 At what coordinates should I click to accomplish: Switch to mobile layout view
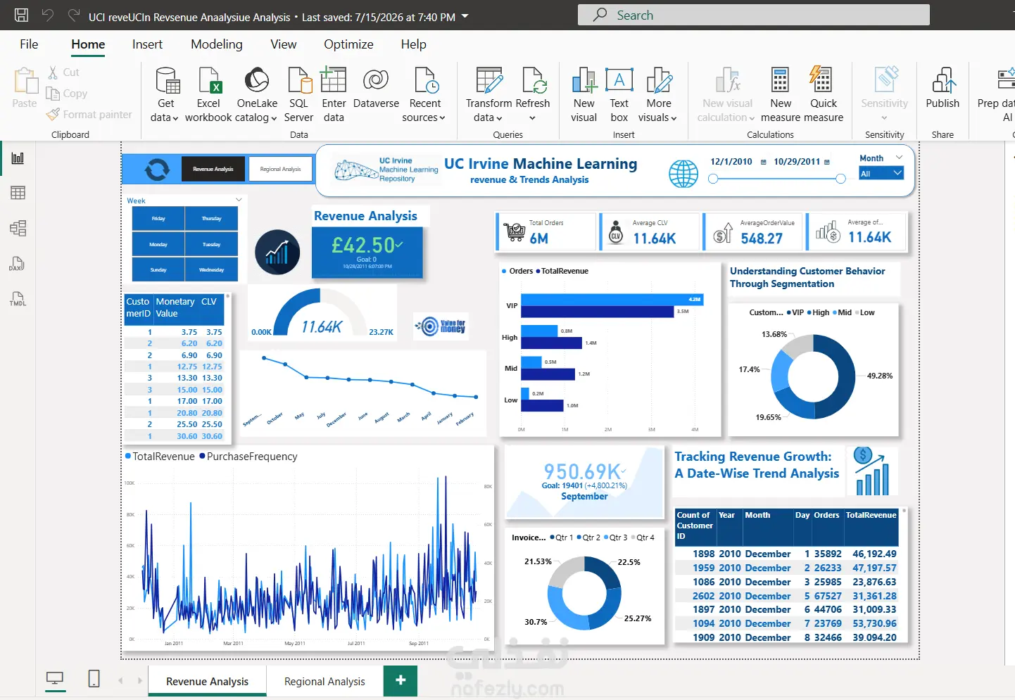click(x=94, y=678)
